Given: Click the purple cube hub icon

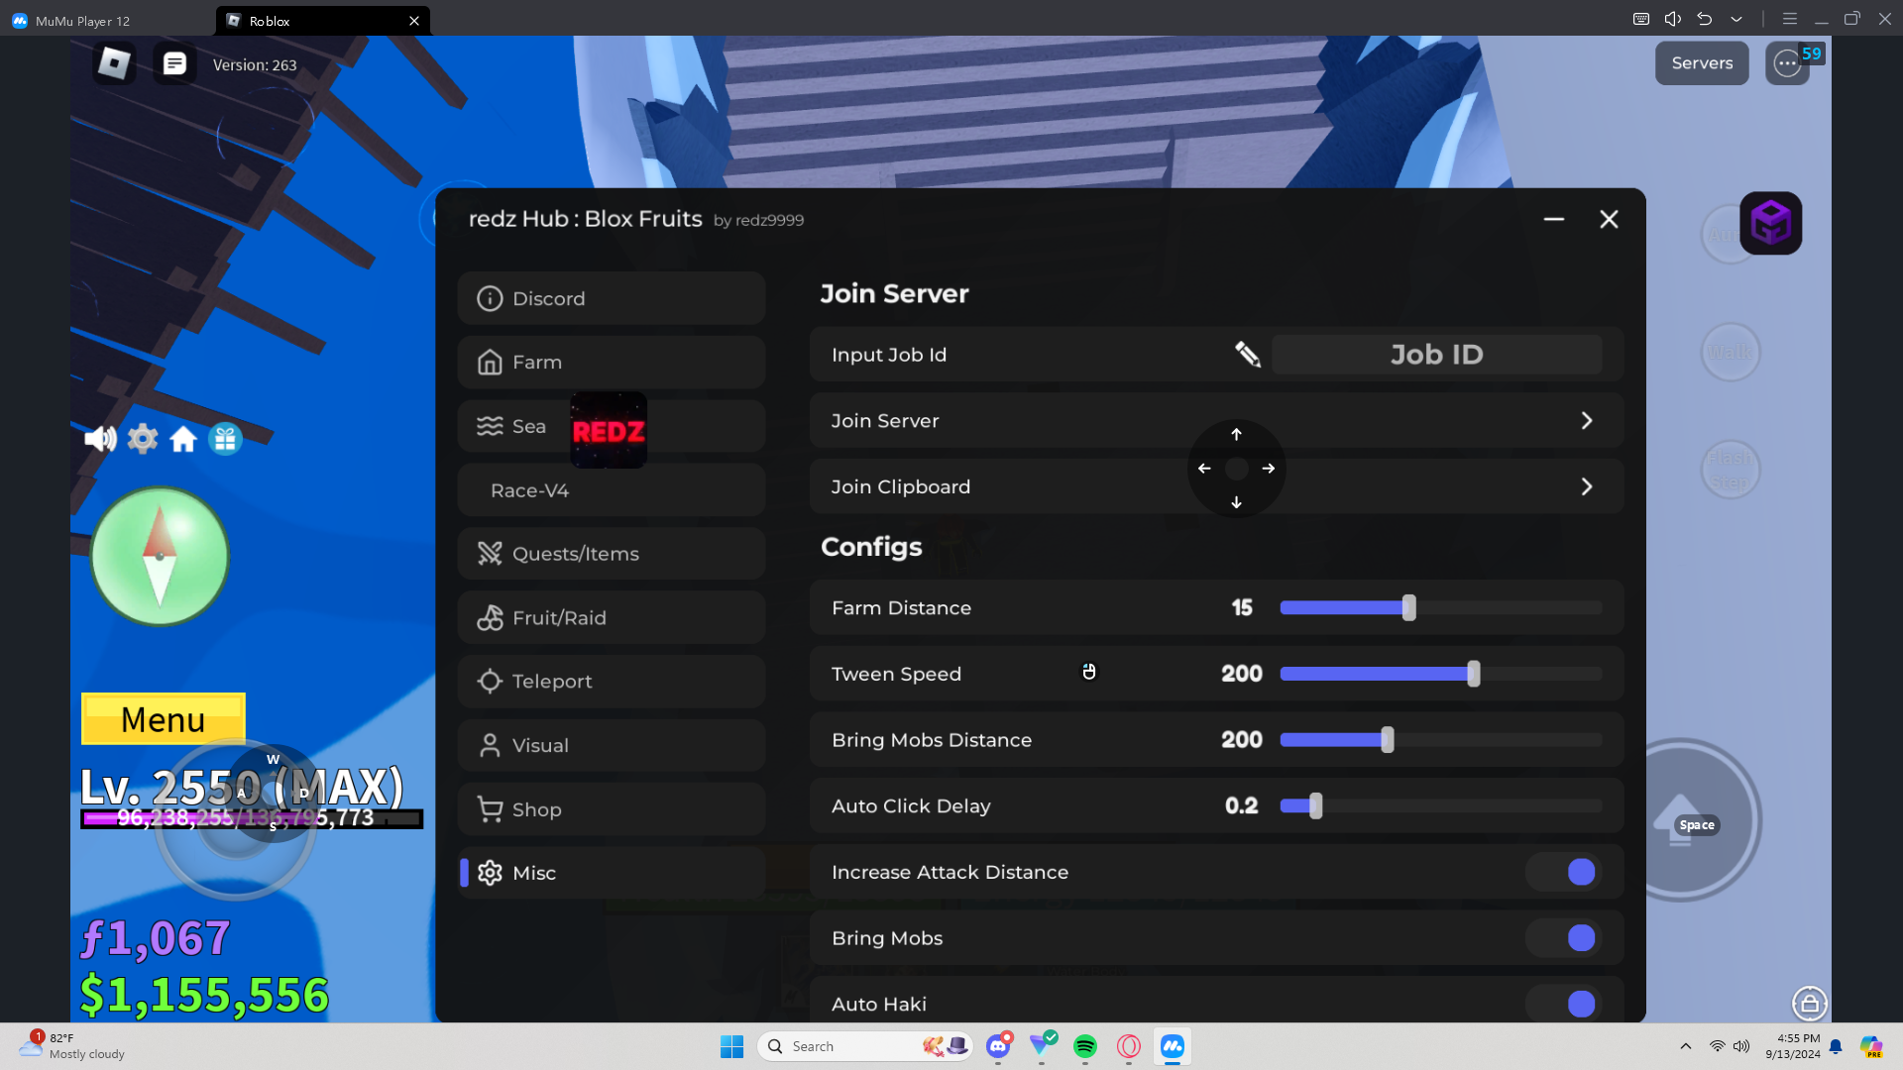Looking at the screenshot, I should click(1771, 223).
